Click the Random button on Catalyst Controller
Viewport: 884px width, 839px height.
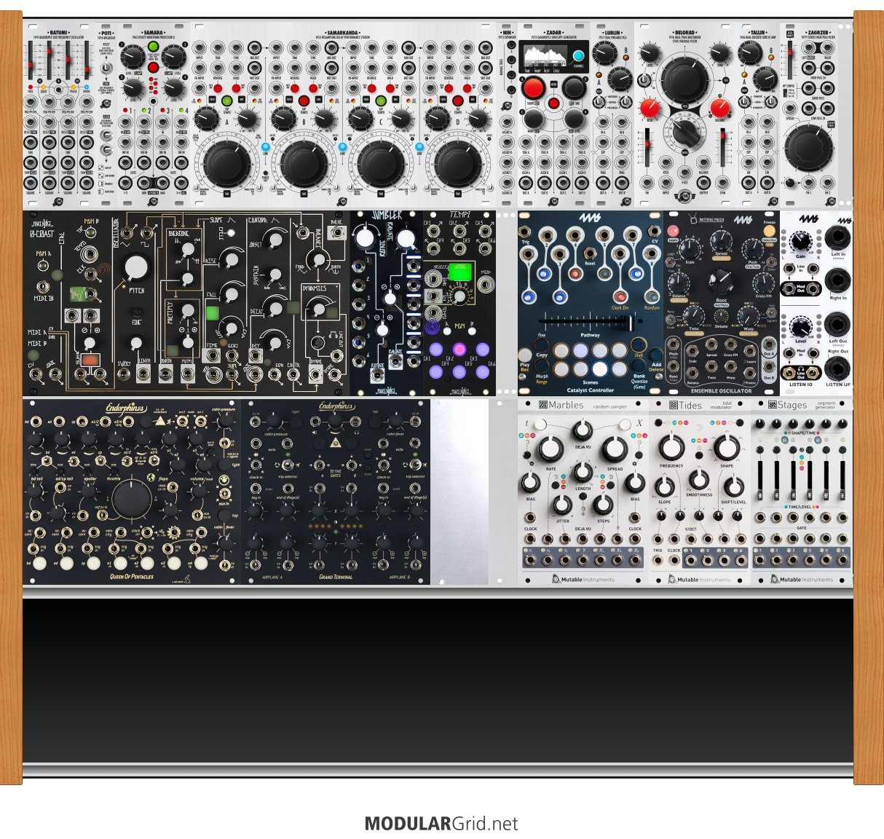pyautogui.click(x=652, y=296)
